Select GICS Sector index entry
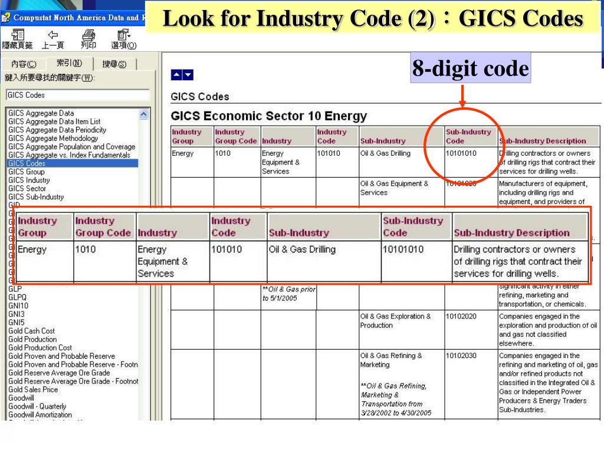 (x=27, y=189)
